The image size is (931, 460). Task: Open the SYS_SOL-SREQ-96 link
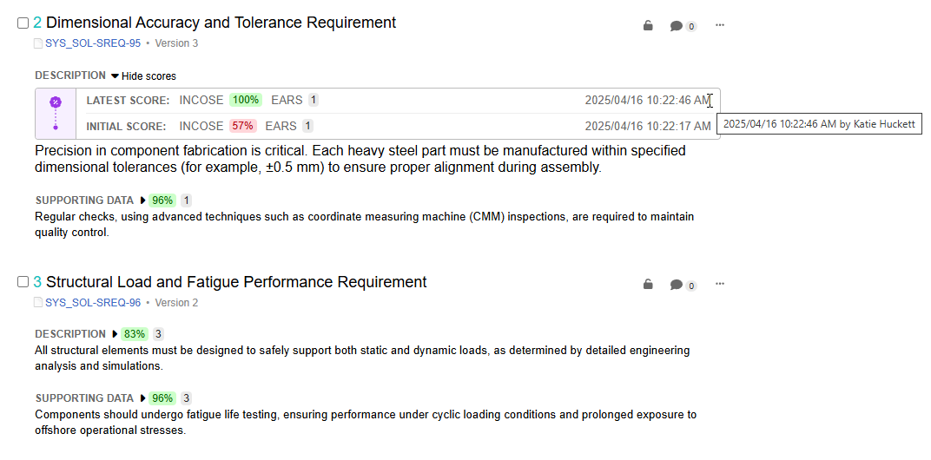click(93, 303)
